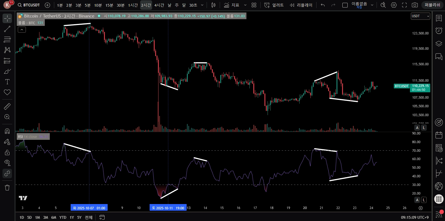This screenshot has width=445, height=221.
Task: Open the time zone menu at UTC+9
Action: [415, 217]
